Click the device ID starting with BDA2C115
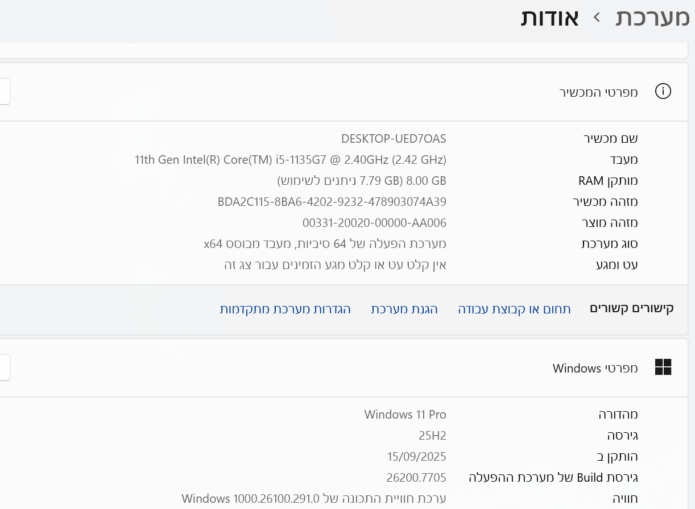 point(332,201)
